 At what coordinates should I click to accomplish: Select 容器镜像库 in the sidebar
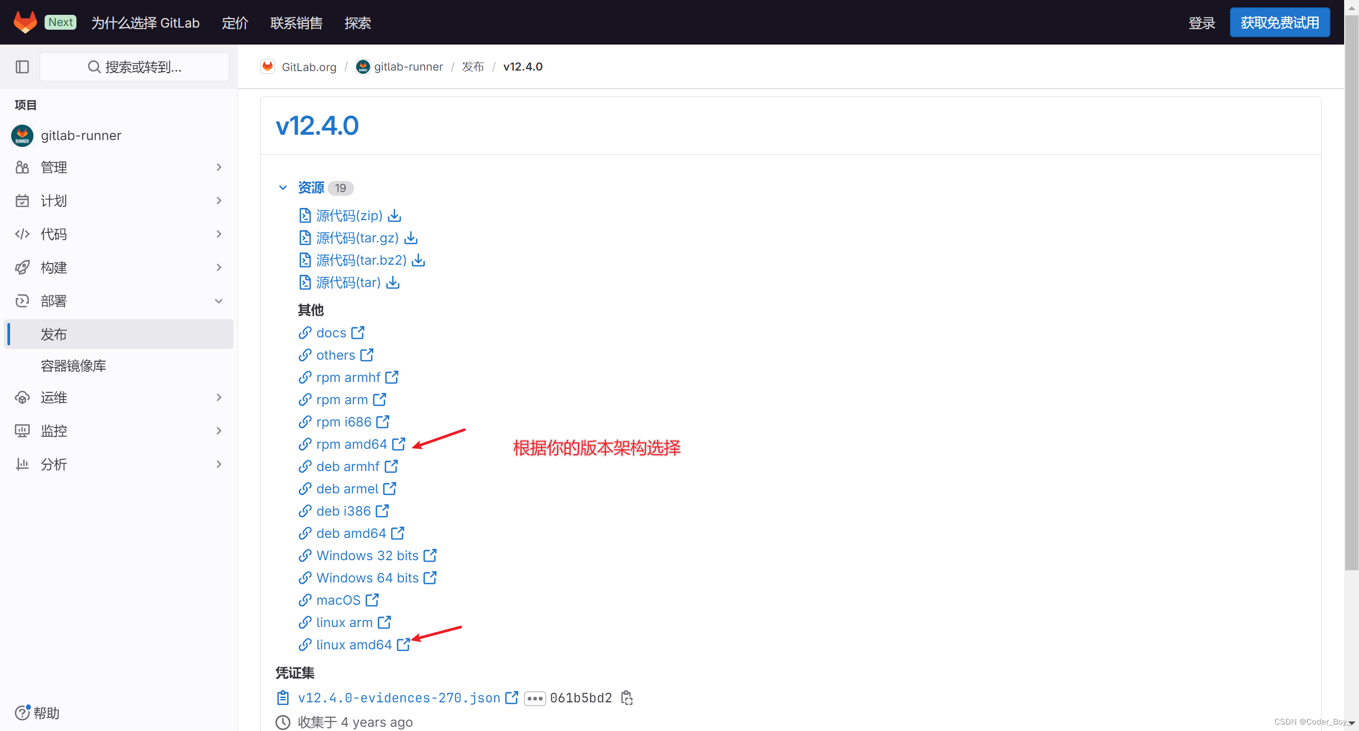point(118,366)
